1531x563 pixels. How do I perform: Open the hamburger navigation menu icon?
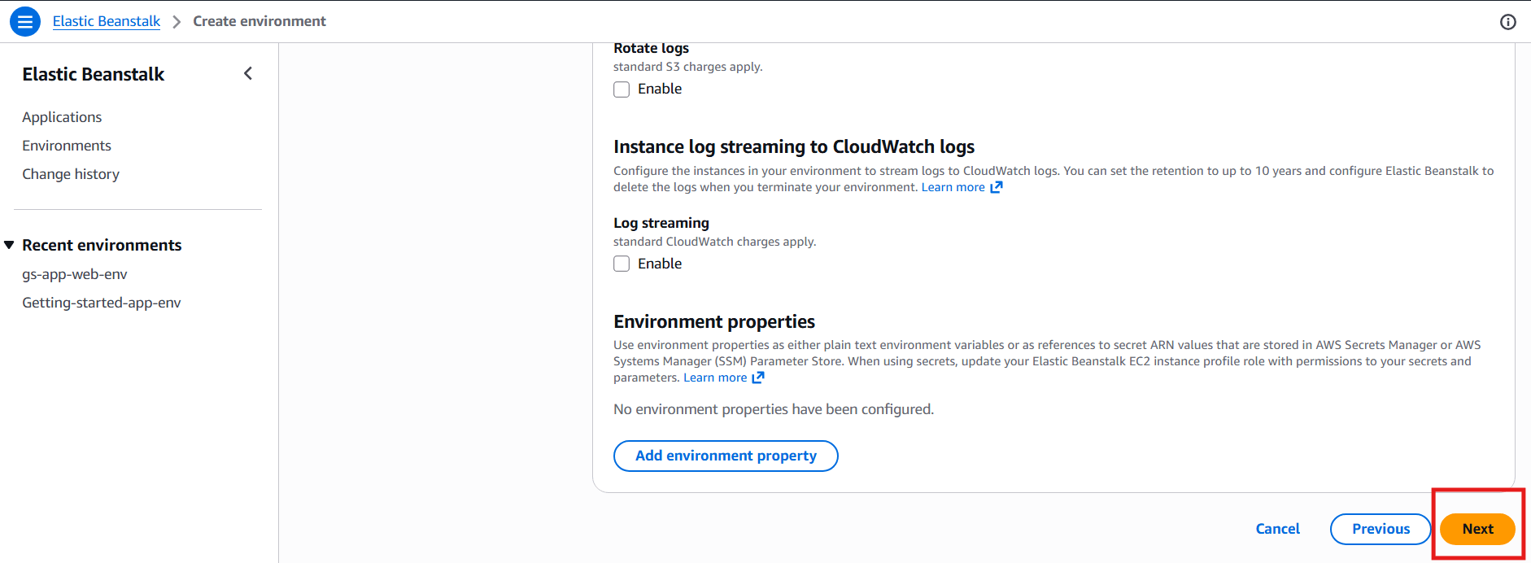coord(25,22)
